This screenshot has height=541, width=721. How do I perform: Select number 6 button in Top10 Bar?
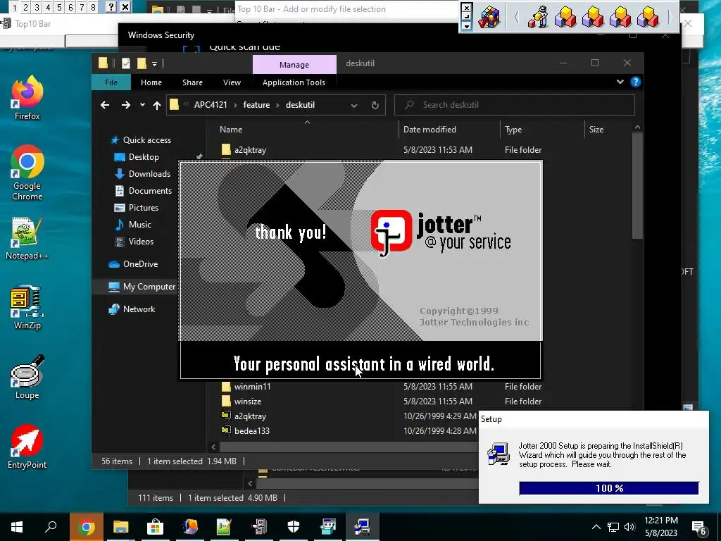71,7
